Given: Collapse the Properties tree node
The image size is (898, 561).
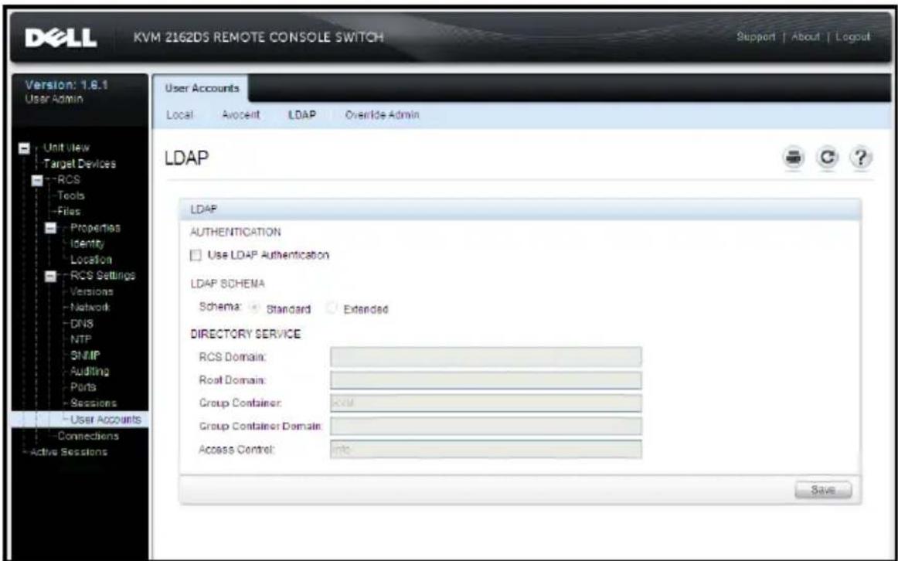Looking at the screenshot, I should coord(51,228).
